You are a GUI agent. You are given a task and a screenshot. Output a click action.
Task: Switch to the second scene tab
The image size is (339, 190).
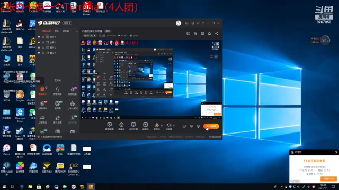pos(57,31)
